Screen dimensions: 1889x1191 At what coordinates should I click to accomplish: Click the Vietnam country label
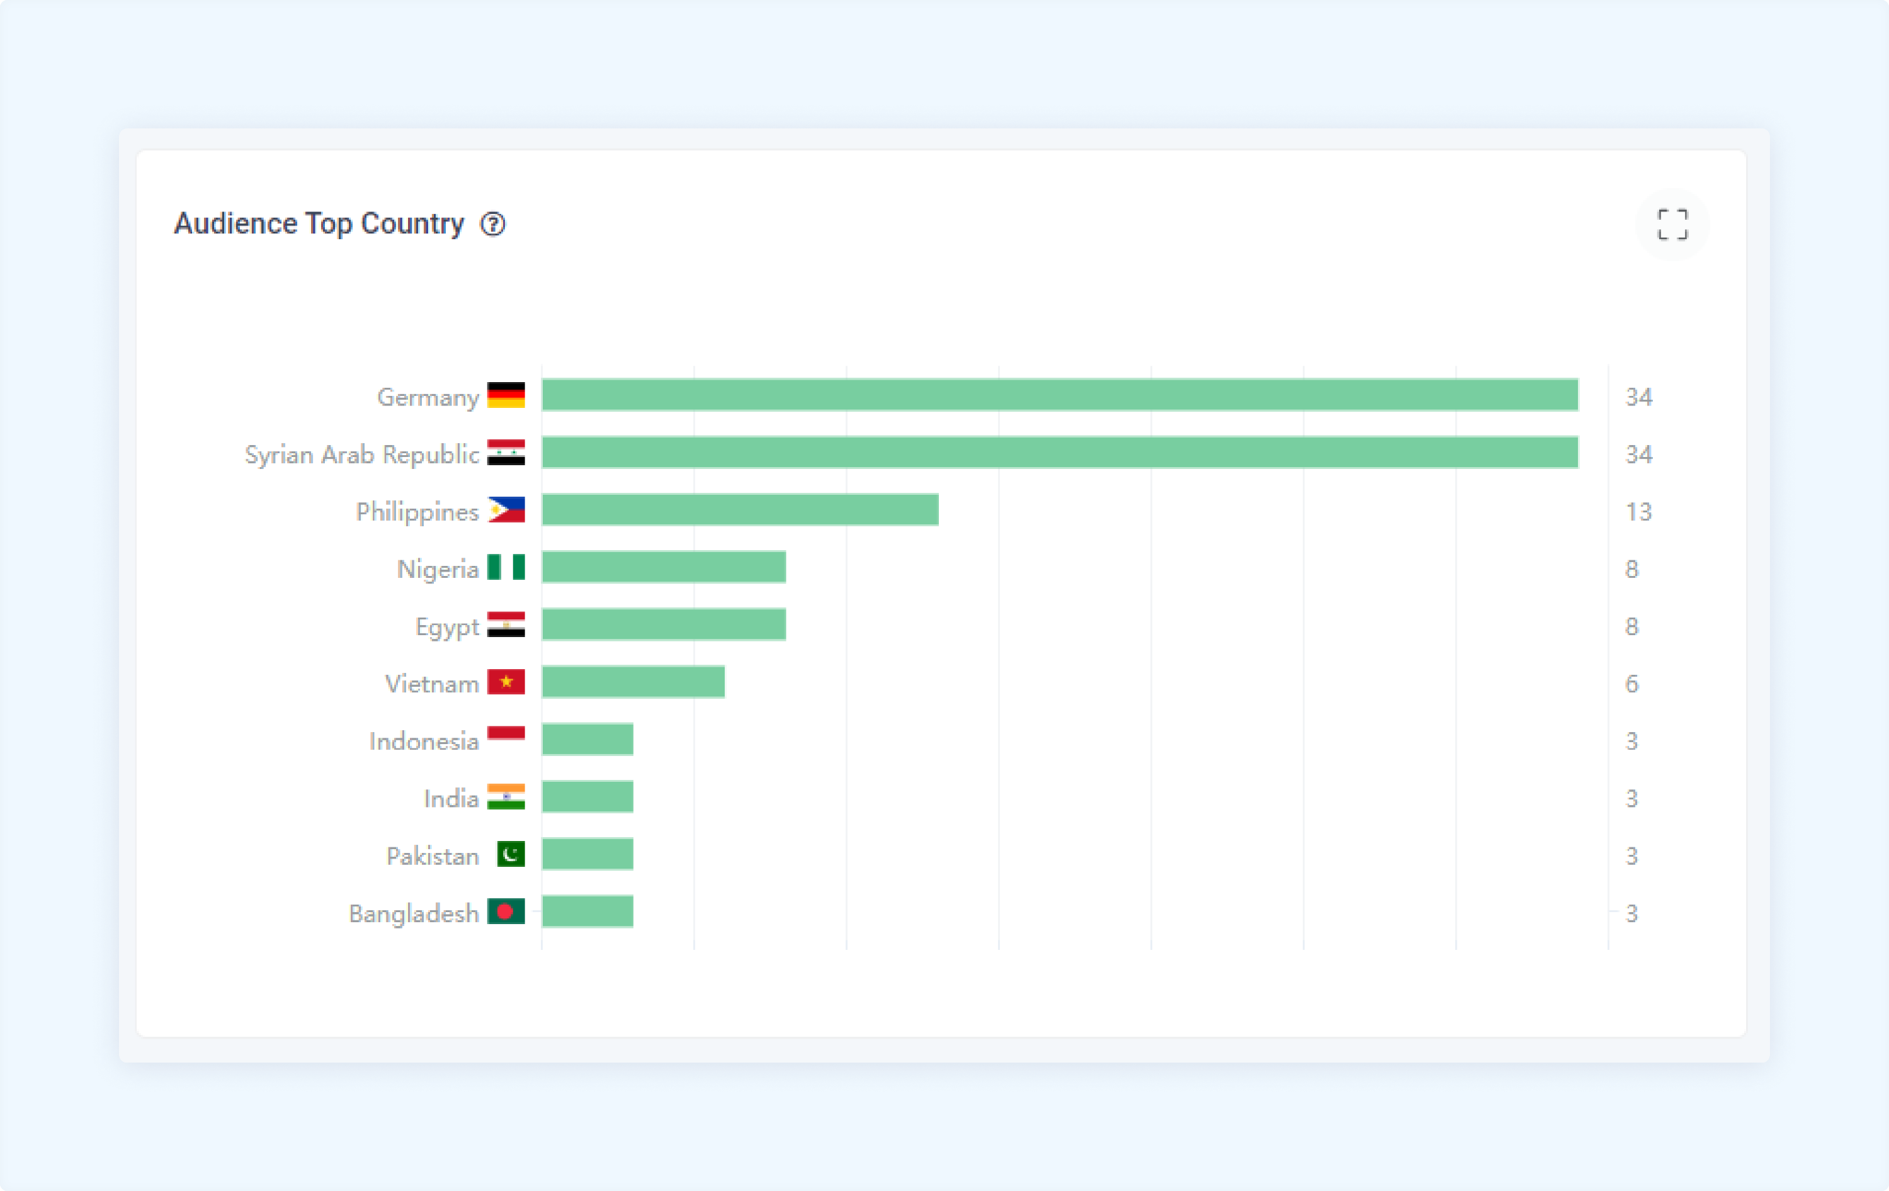point(432,684)
